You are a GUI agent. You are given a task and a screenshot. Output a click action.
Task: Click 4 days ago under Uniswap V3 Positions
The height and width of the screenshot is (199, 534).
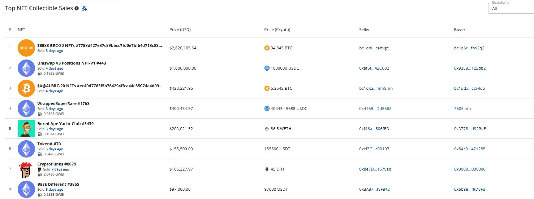[x=54, y=68]
